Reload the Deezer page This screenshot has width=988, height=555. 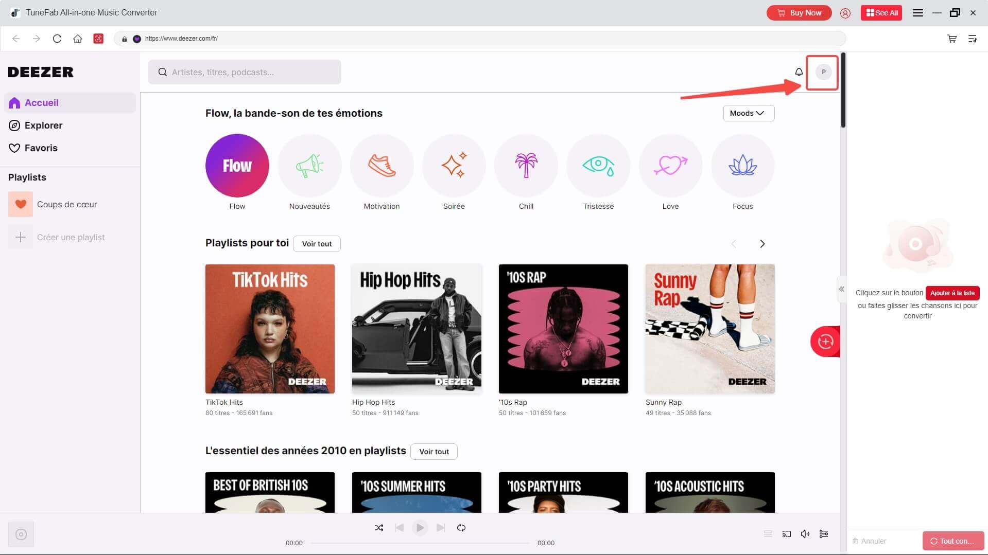tap(57, 39)
